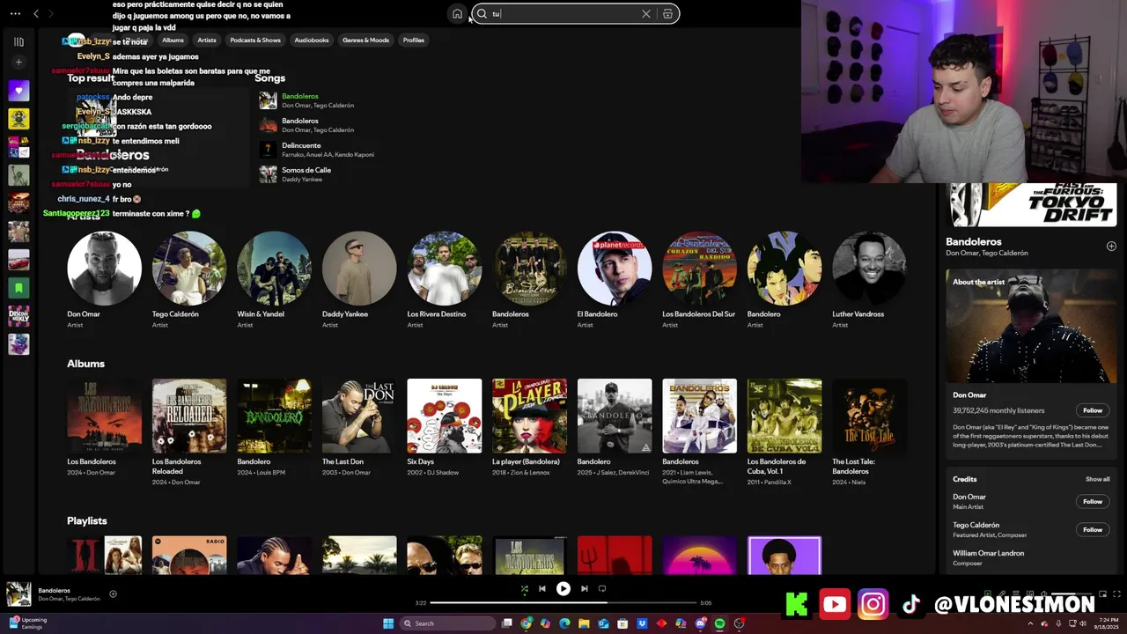
Task: Open Discord from the taskbar
Action: [700, 623]
